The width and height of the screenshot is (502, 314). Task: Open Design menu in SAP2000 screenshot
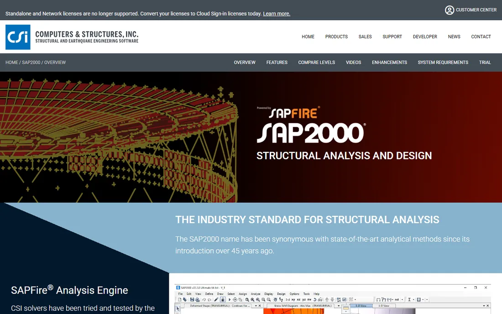(281, 294)
